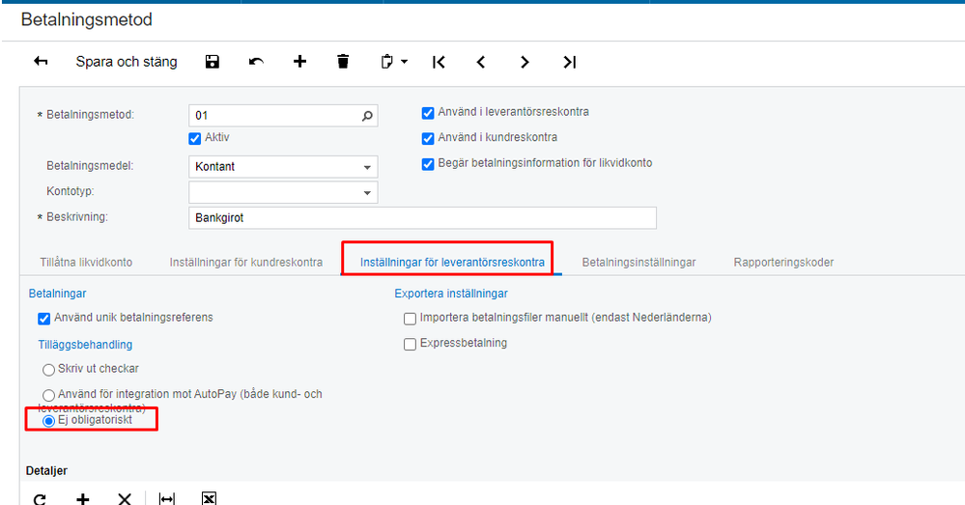Viewport: 965px width, 505px height.
Task: Click the Exportera inställningar heading
Action: pos(451,294)
